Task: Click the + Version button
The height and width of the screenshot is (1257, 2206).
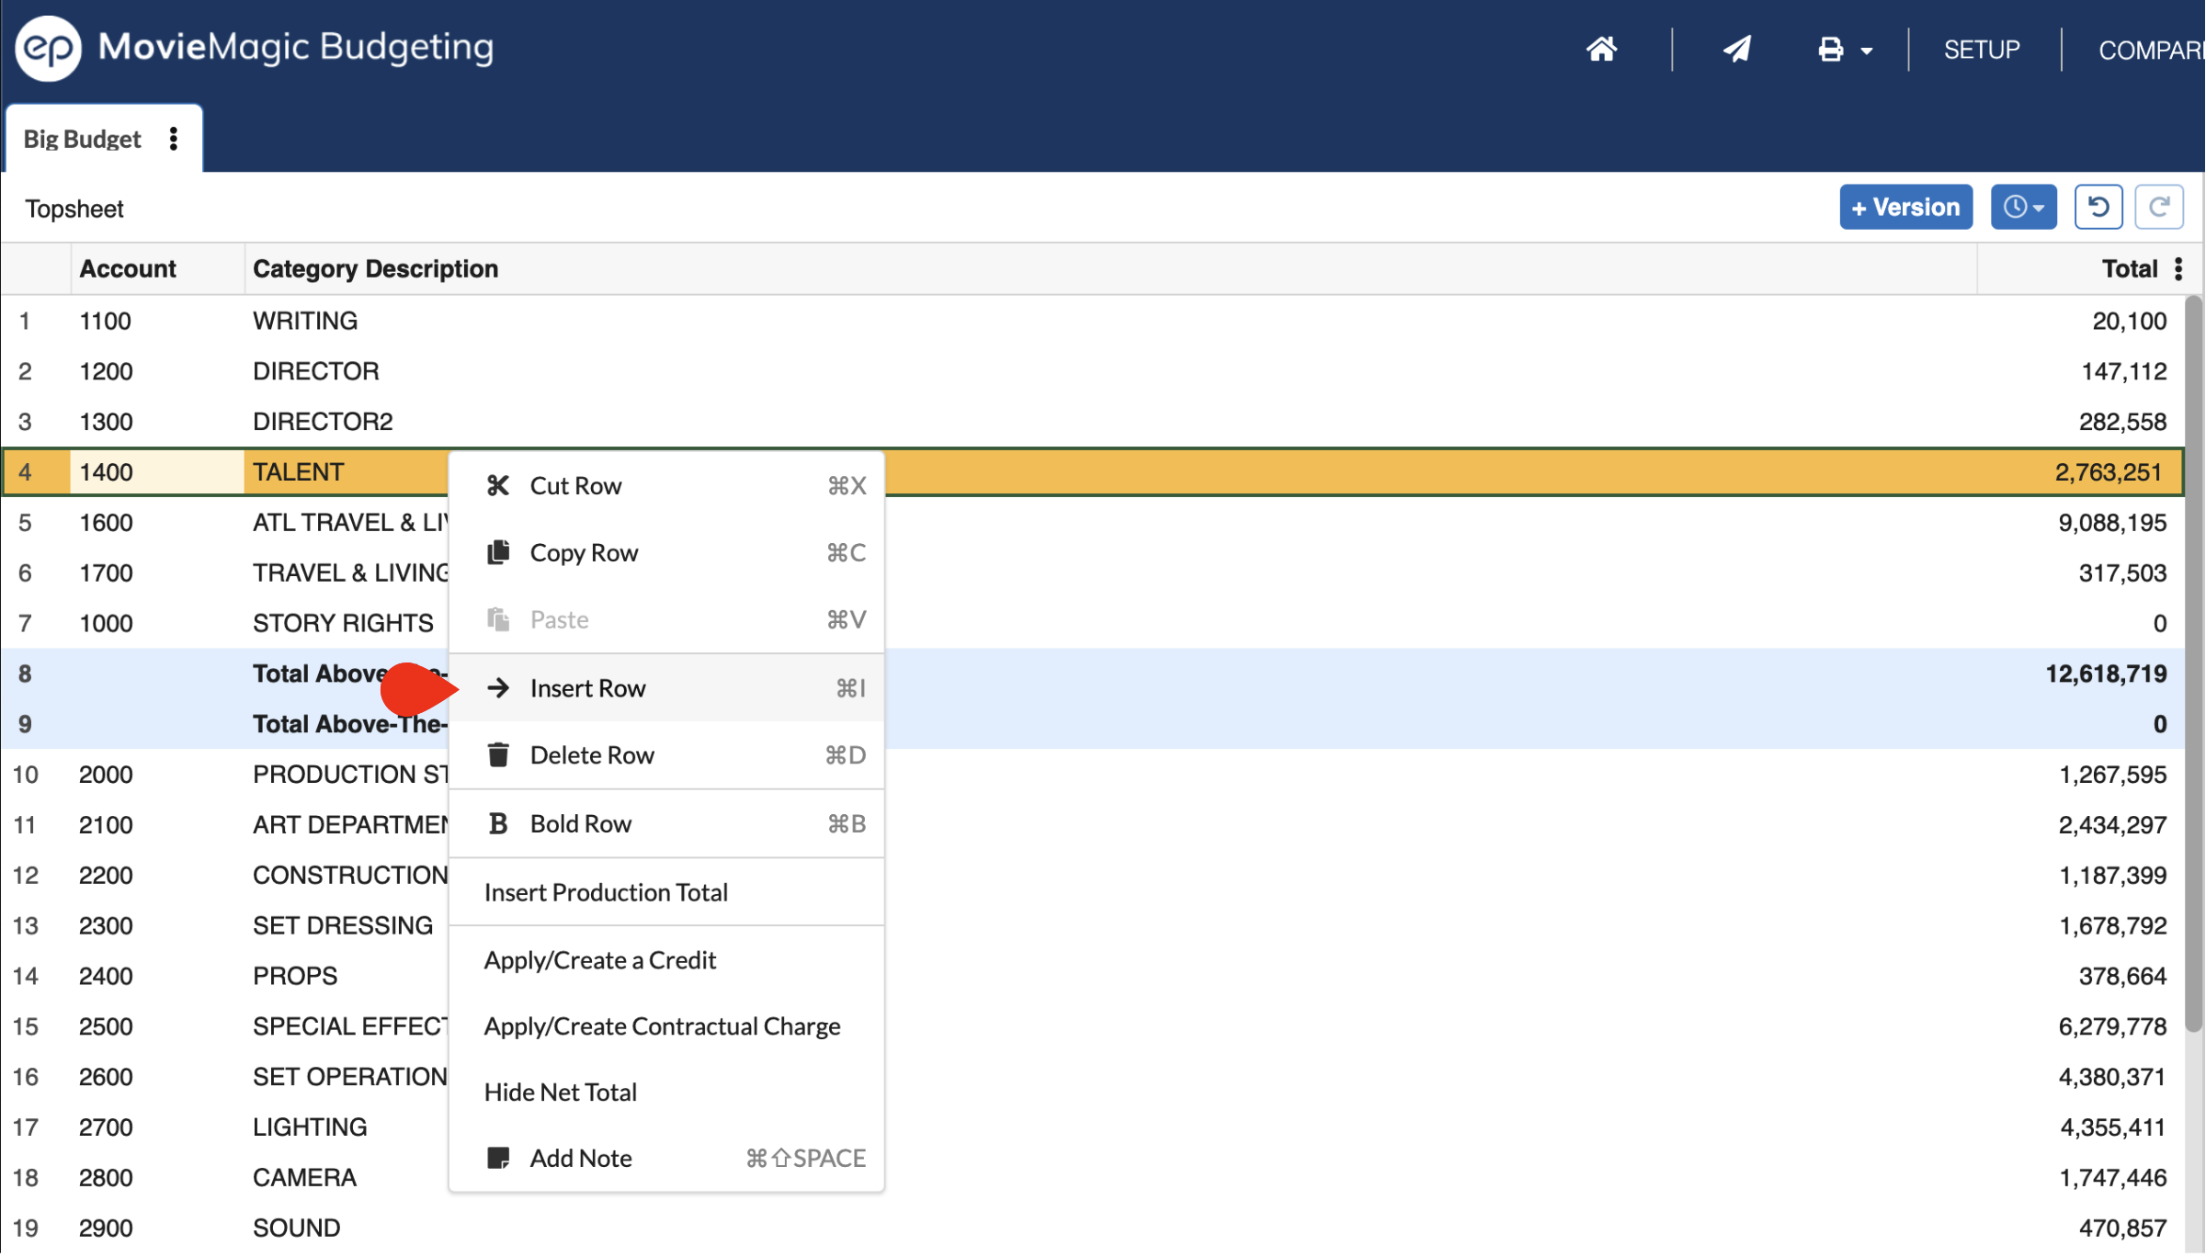Action: click(1905, 207)
